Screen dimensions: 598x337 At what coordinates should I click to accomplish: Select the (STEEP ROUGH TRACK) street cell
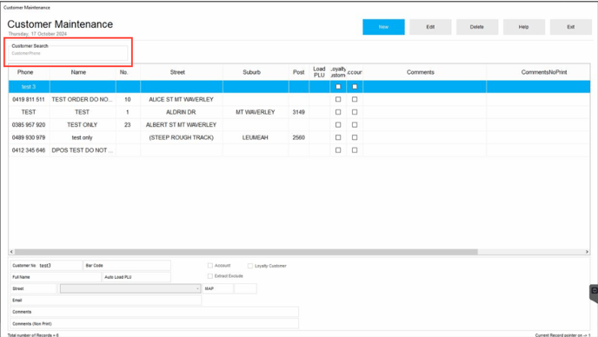coord(181,137)
